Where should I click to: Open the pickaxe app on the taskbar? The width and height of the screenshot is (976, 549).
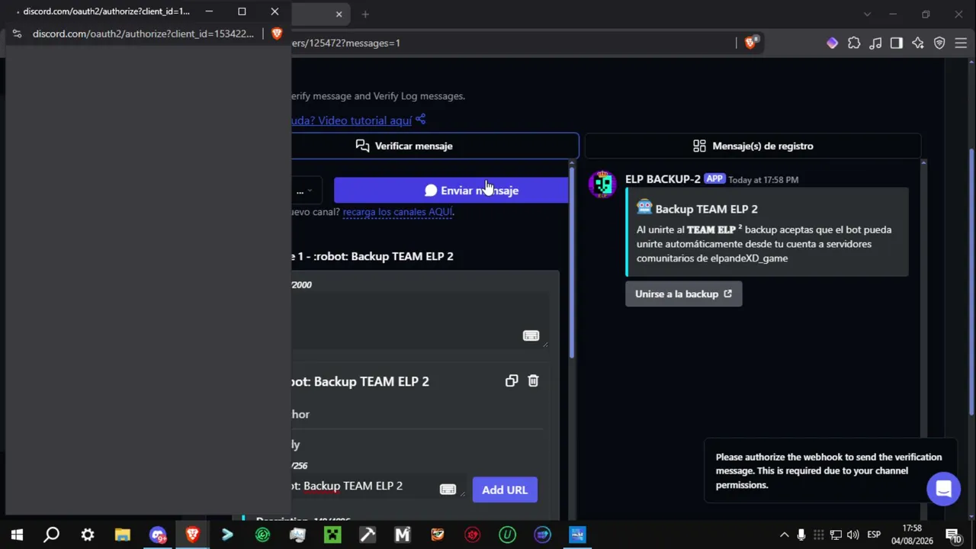(x=368, y=535)
